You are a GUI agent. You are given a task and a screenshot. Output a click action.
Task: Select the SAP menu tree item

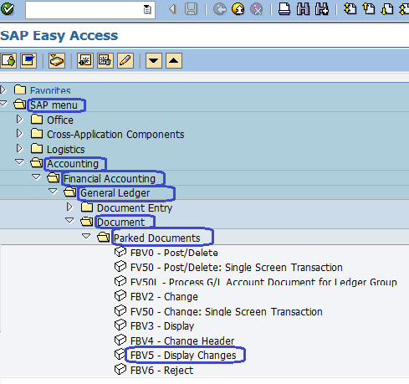coord(54,105)
